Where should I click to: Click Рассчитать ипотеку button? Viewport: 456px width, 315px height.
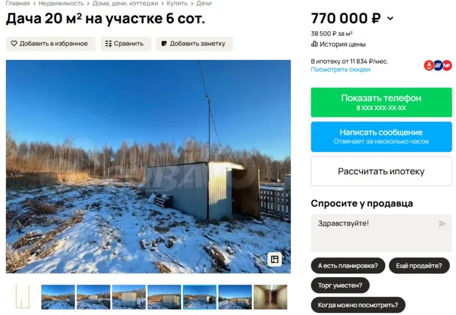point(381,171)
